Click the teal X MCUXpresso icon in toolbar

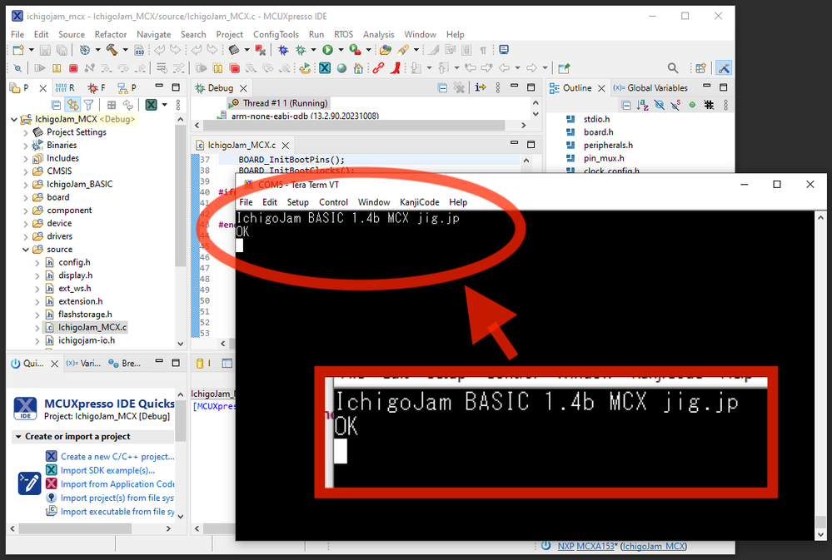[325, 68]
